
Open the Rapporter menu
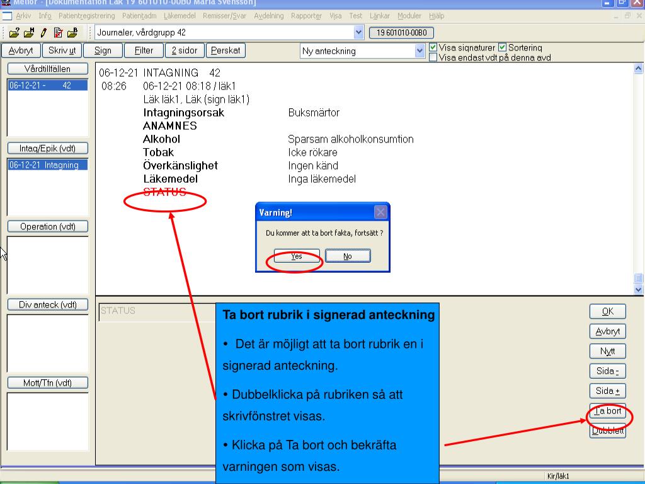coord(307,16)
